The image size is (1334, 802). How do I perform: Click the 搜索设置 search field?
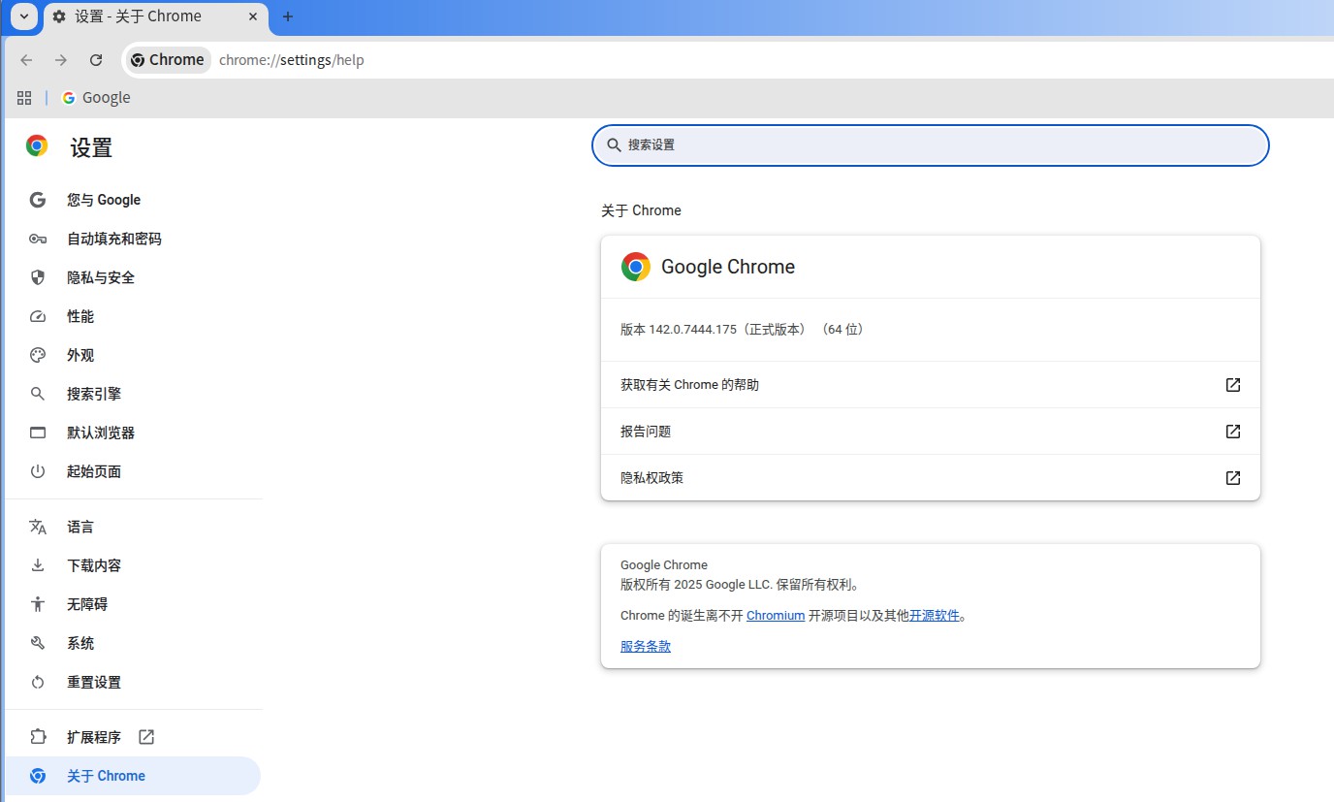[x=930, y=144]
